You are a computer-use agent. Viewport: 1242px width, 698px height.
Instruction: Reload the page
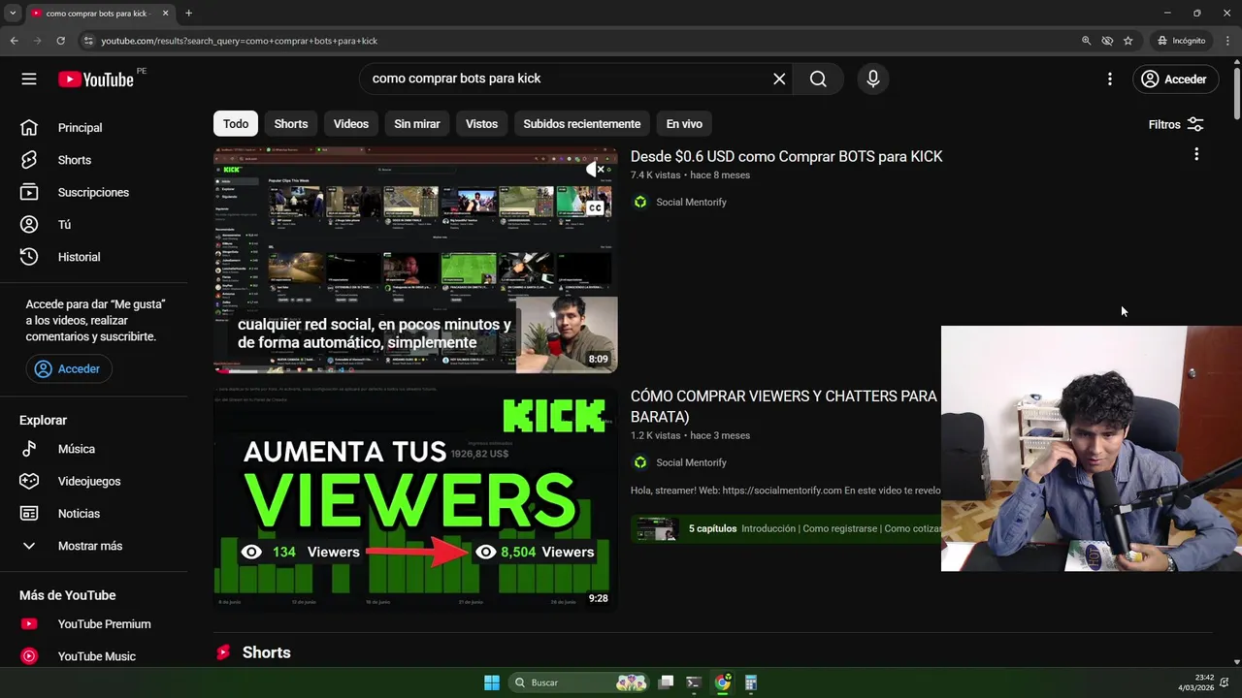60,41
